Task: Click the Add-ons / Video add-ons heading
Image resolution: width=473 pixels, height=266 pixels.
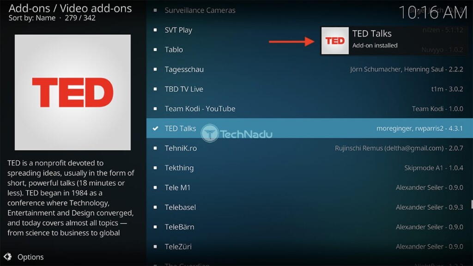Action: pos(70,8)
